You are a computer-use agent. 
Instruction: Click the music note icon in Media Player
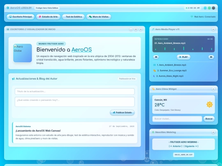pyautogui.click(x=153, y=30)
